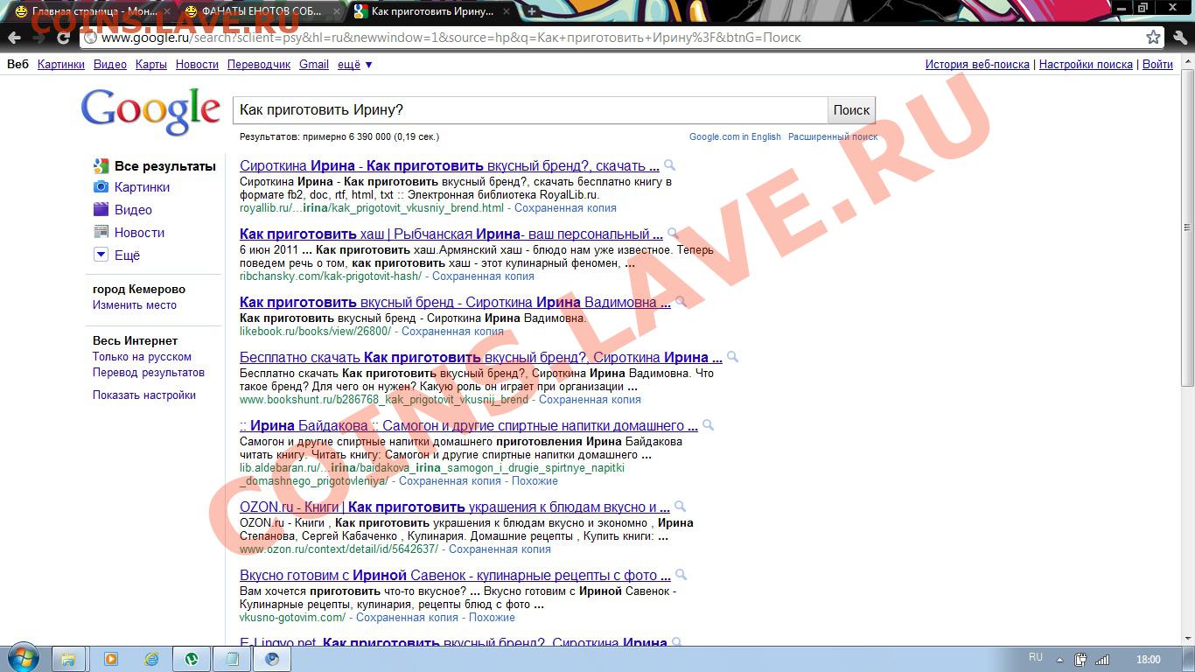This screenshot has width=1195, height=672.
Task: Select the 'Как приготовить Ирину' tab
Action: pos(433,11)
